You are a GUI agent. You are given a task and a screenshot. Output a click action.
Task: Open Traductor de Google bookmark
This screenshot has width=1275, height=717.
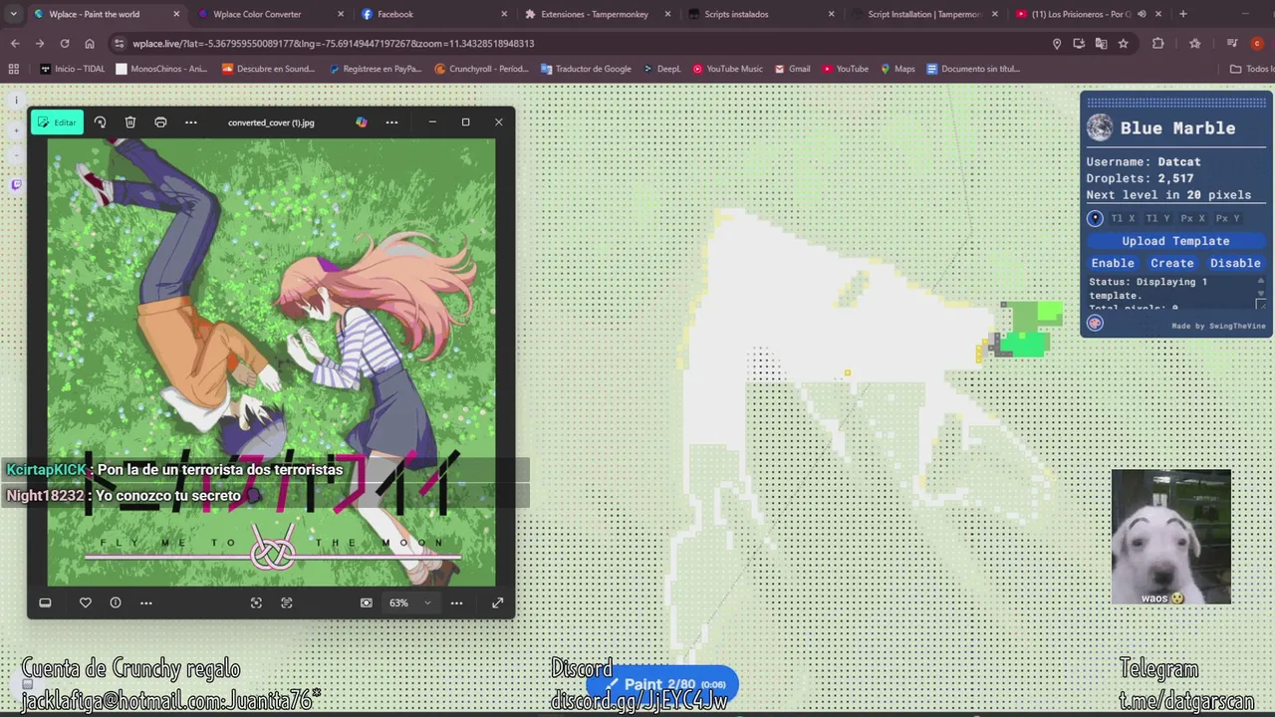point(586,69)
